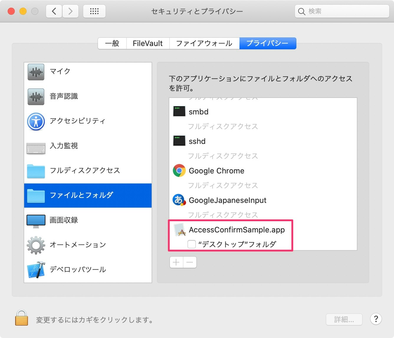The width and height of the screenshot is (394, 338).
Task: Click フルディスクアクセス under Google Chrome
Action: (x=223, y=186)
